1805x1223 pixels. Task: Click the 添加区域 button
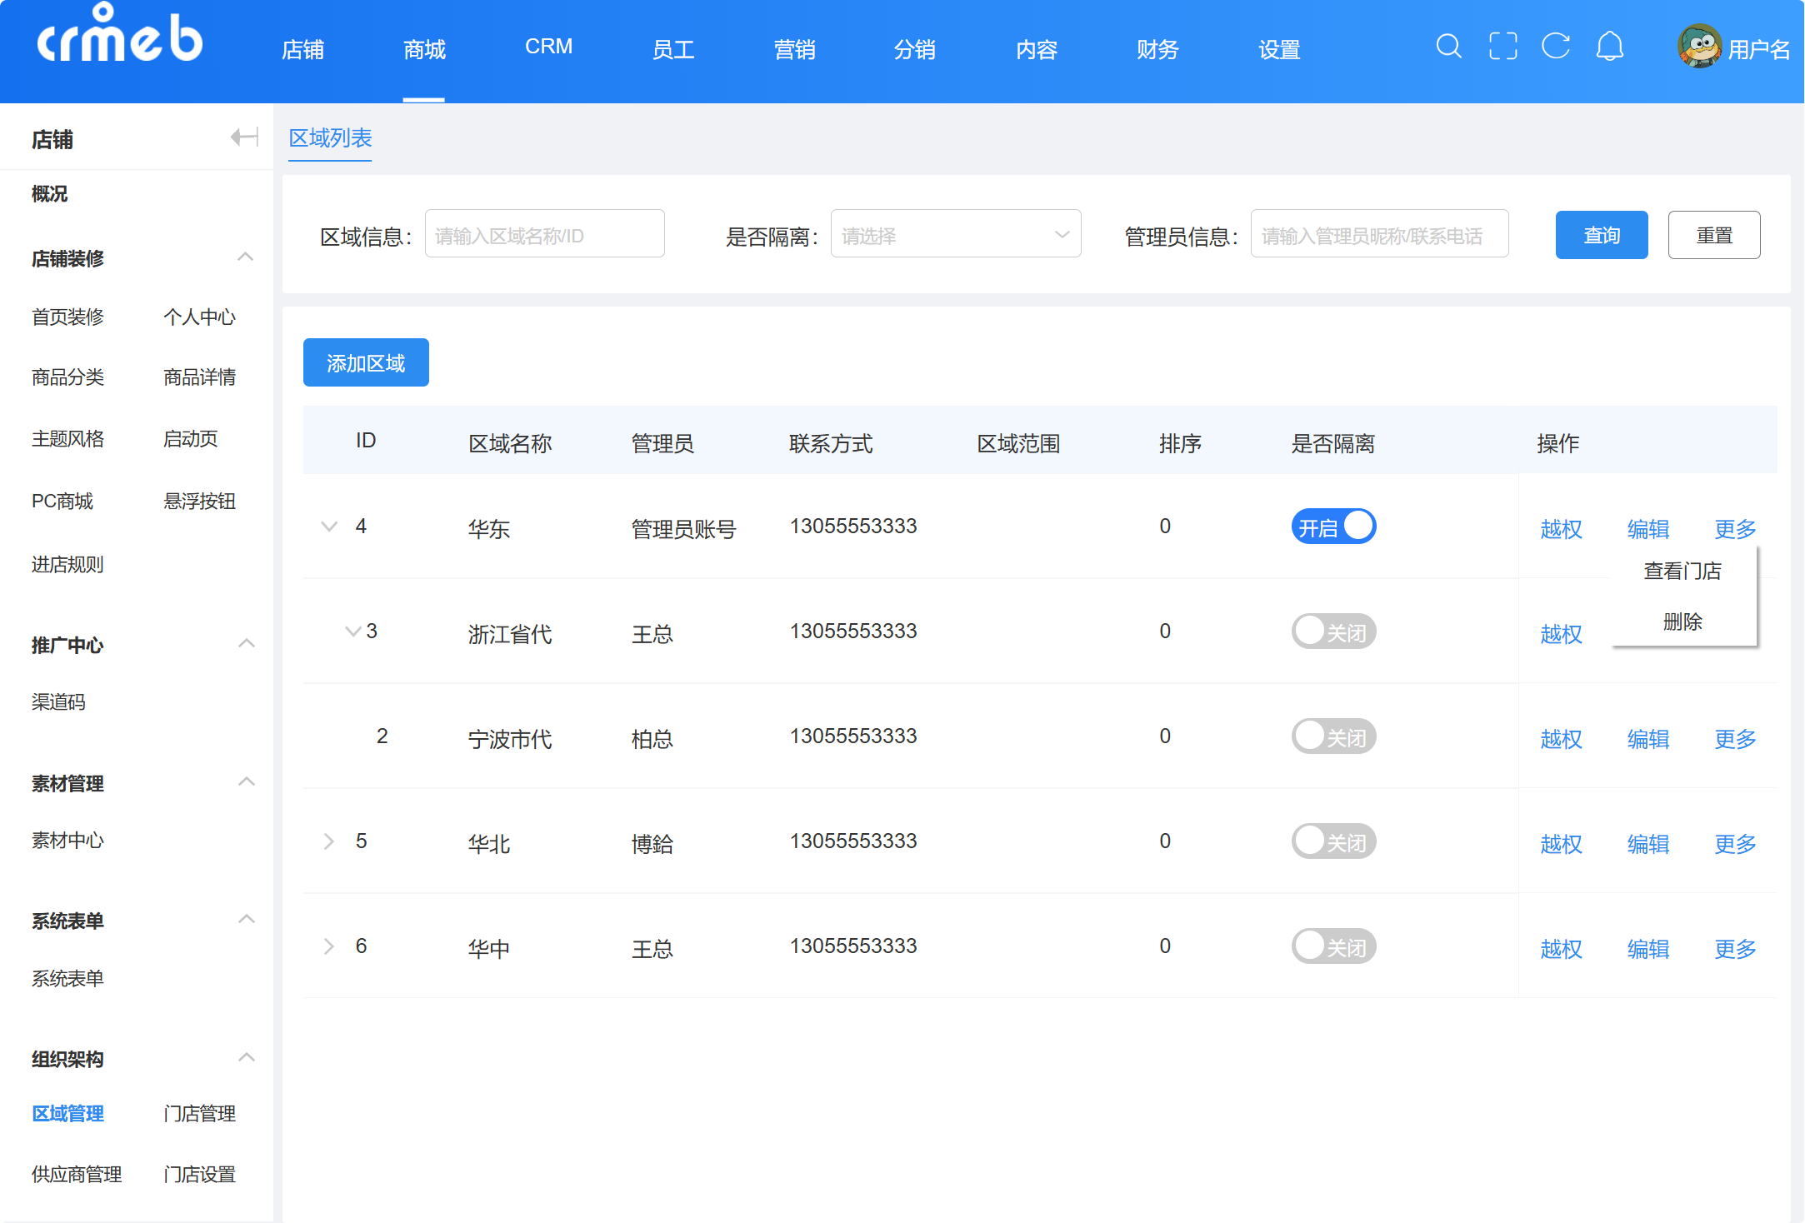pos(366,362)
